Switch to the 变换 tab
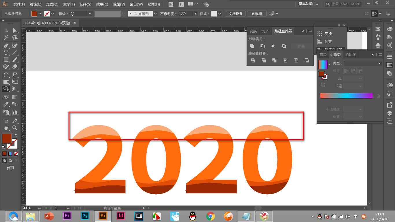The height and width of the screenshot is (222, 395). click(x=253, y=31)
